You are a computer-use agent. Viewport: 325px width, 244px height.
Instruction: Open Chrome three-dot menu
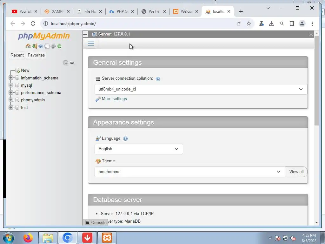(x=312, y=24)
